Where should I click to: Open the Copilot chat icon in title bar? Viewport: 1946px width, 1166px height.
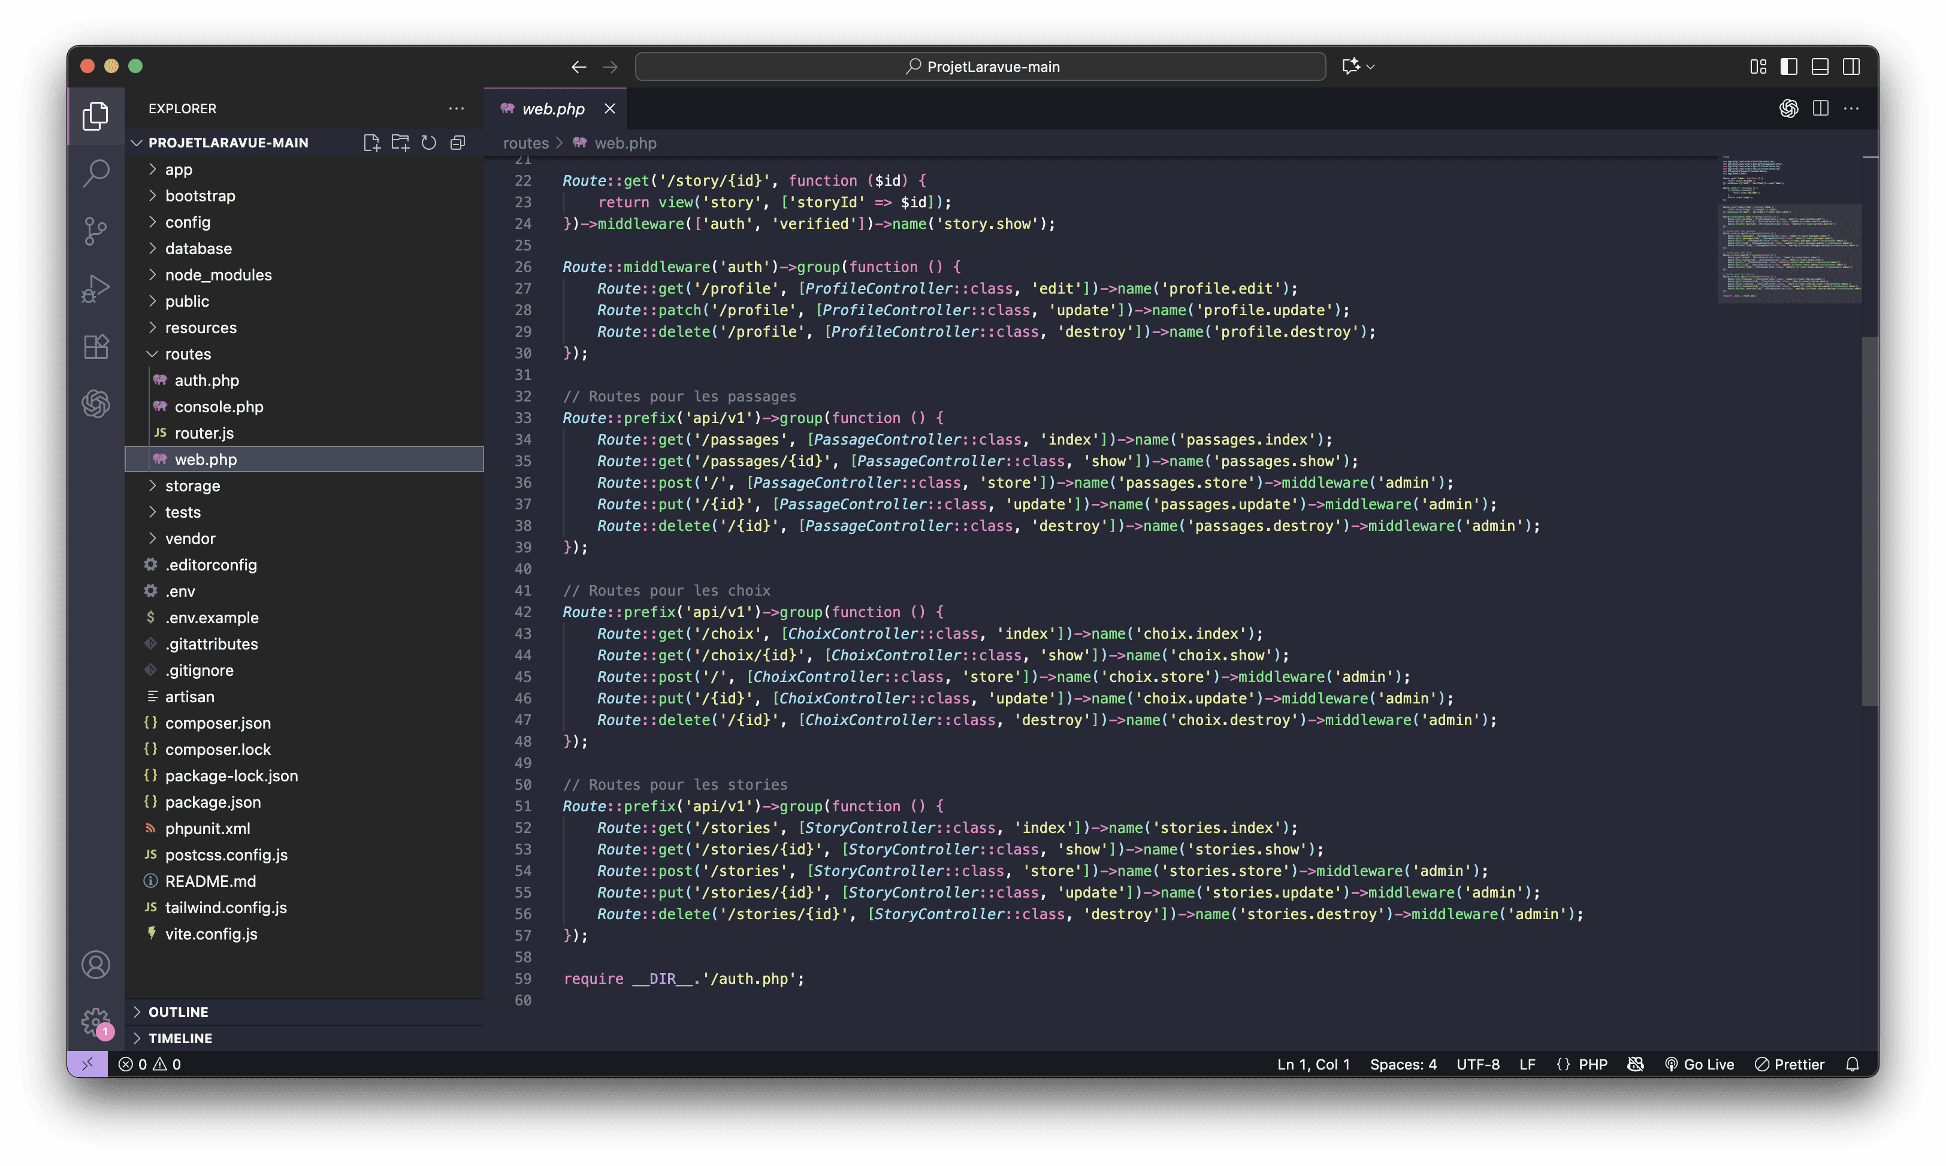point(1350,67)
